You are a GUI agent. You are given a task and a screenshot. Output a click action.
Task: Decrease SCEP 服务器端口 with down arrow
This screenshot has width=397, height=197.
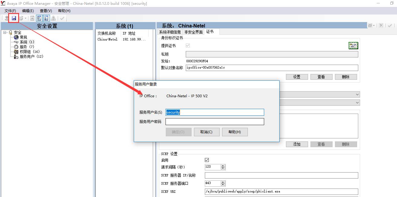tap(223, 185)
